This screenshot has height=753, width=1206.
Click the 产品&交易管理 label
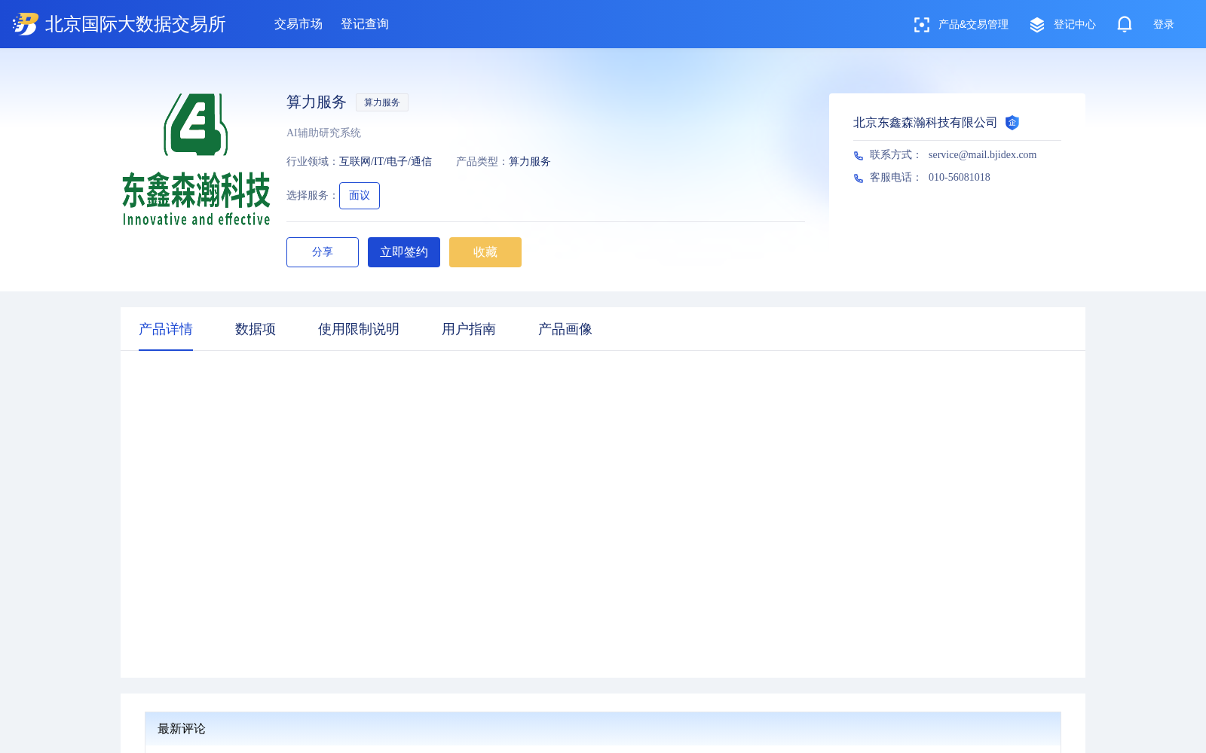tap(973, 25)
